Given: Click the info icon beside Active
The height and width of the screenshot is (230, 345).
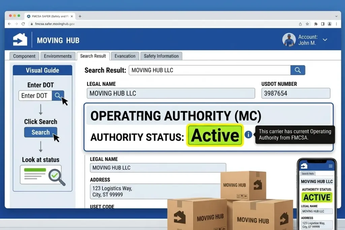Looking at the screenshot, I should coord(248,134).
